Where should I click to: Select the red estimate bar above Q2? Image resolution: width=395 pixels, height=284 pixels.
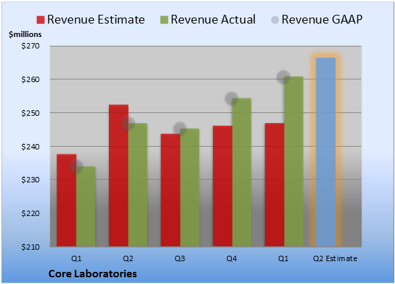click(x=118, y=176)
